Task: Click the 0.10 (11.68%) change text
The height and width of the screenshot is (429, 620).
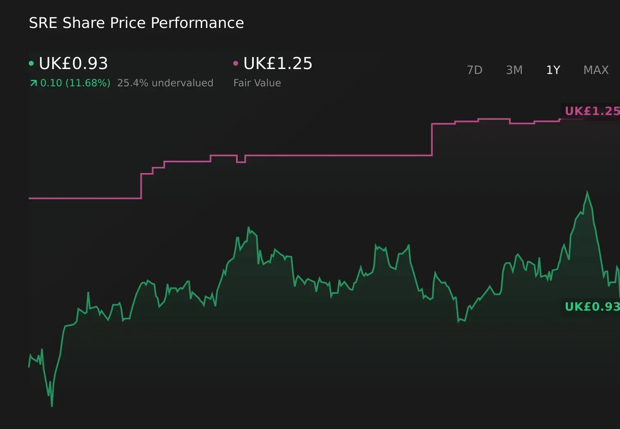Action: pyautogui.click(x=76, y=83)
